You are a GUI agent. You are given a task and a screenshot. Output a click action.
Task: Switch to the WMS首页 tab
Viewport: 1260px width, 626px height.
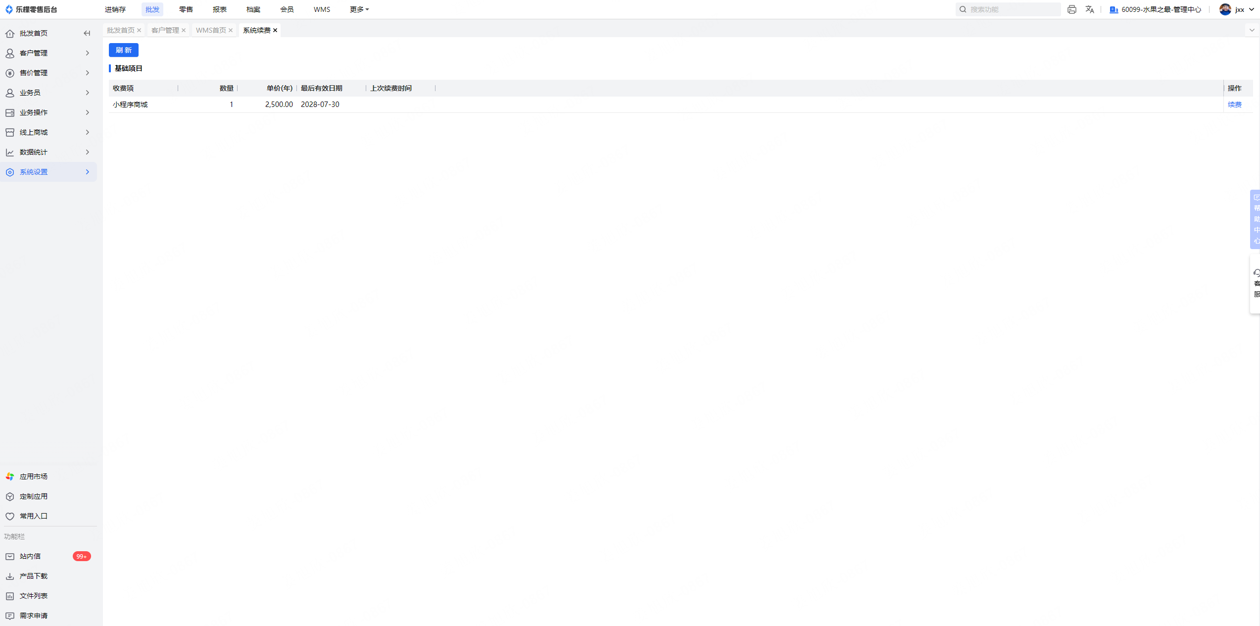pos(210,30)
